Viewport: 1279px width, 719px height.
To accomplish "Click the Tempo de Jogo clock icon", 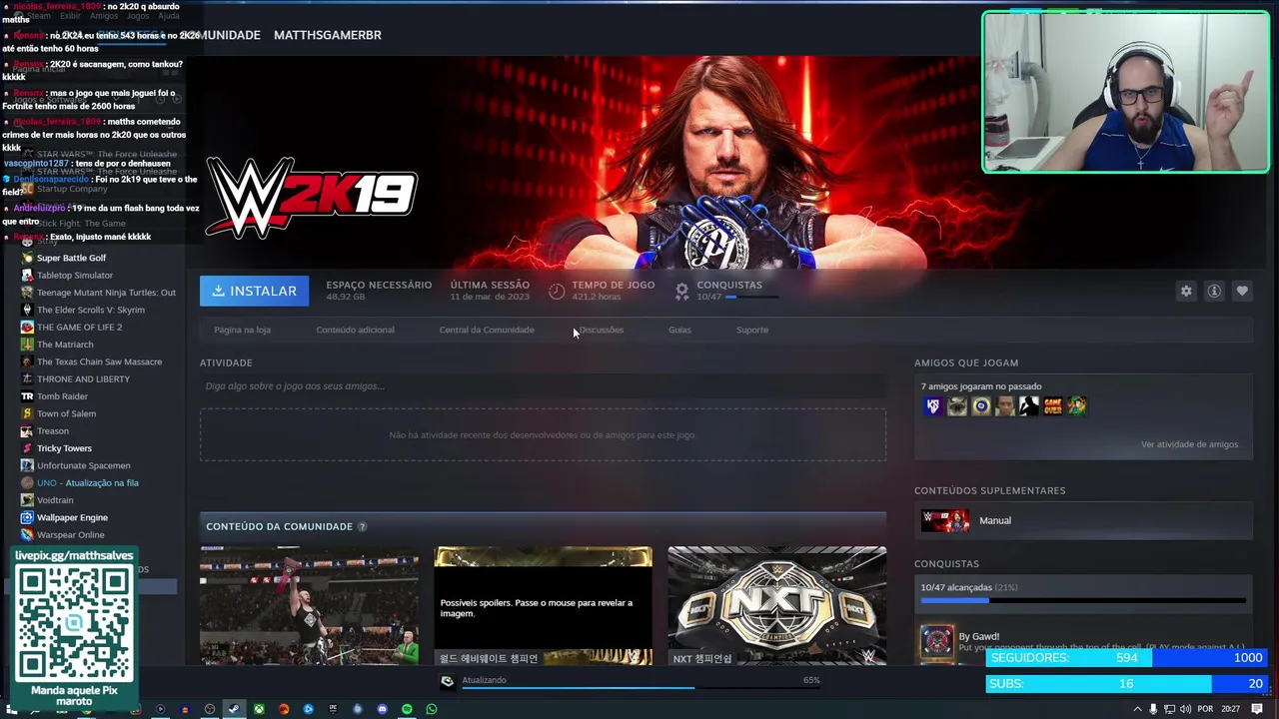I will click(557, 291).
